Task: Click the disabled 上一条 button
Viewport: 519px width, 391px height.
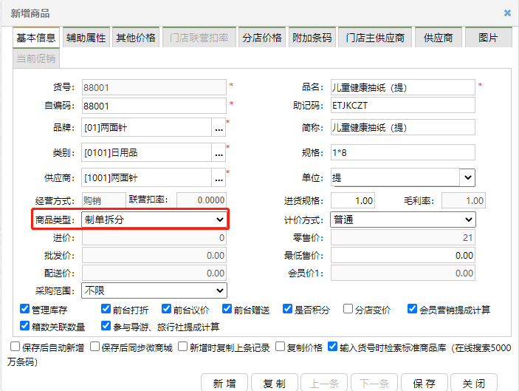Action: [324, 384]
